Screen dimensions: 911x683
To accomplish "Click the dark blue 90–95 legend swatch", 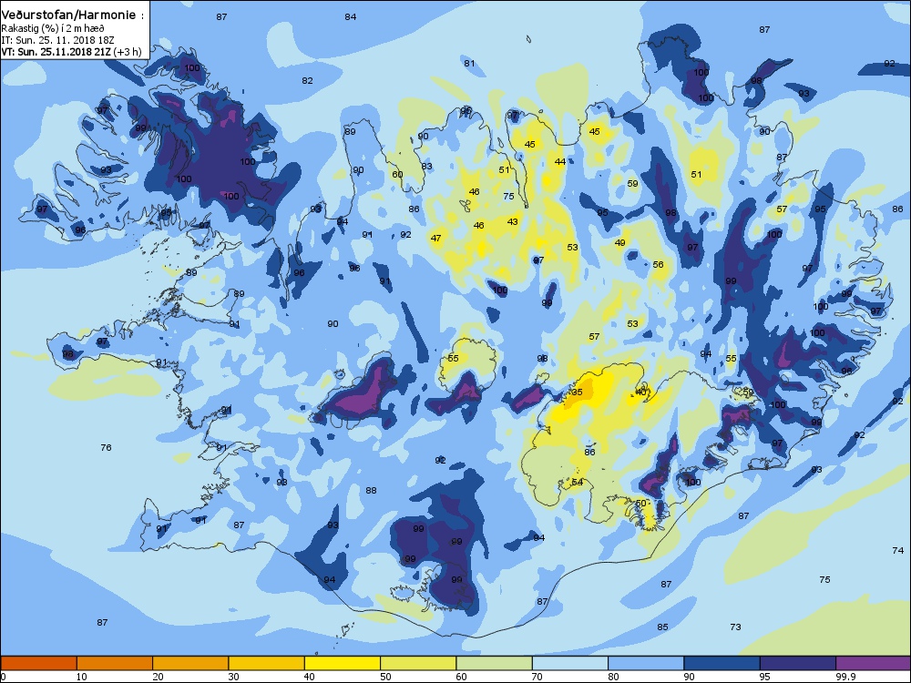I will pos(722,663).
